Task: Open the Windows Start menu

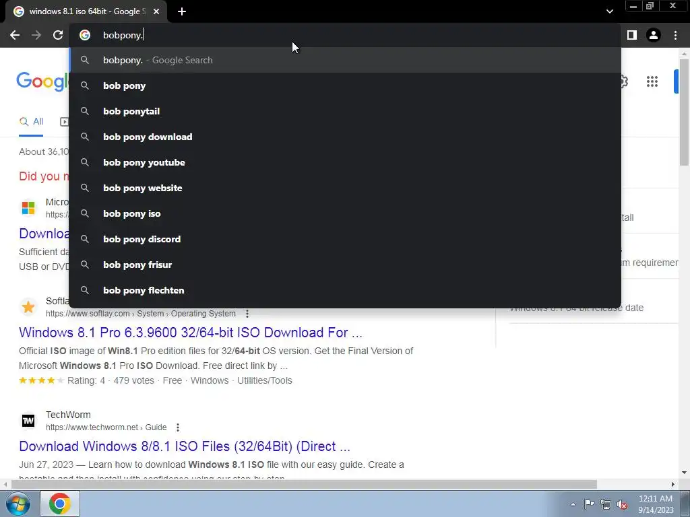Action: 18,504
